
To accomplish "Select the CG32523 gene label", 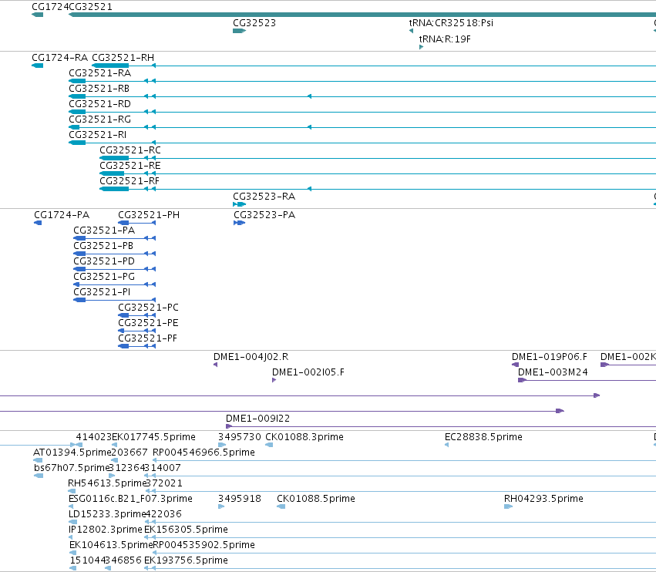I will pyautogui.click(x=254, y=23).
